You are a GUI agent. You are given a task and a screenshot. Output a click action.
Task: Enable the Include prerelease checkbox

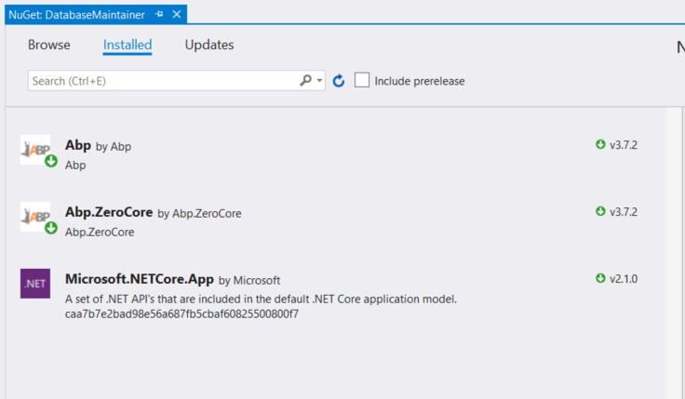coord(362,80)
